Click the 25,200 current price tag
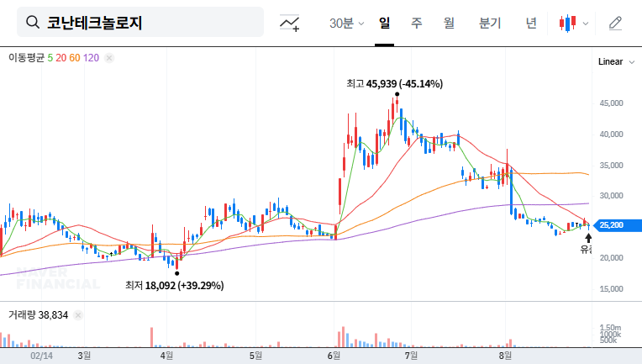 tap(617, 225)
